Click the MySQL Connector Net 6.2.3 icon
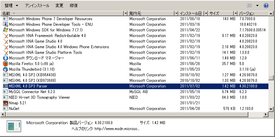The height and width of the screenshot is (137, 275). coord(5,92)
